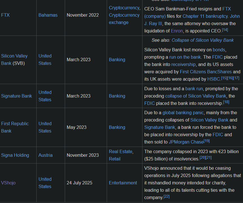The image size is (243, 203).
Task: Open the Cryptocurrency link in the FTX industry cell
Action: pos(124,8)
